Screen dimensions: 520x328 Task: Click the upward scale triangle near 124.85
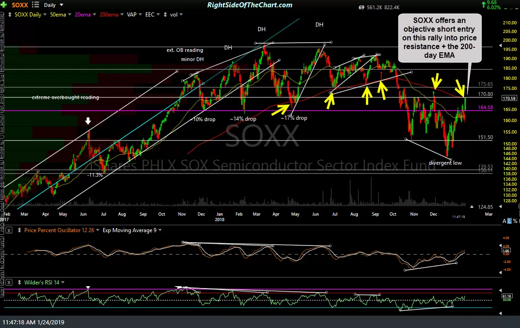[x=472, y=206]
